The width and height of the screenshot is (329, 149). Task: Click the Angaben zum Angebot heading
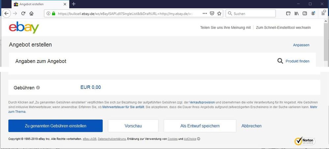tap(41, 61)
